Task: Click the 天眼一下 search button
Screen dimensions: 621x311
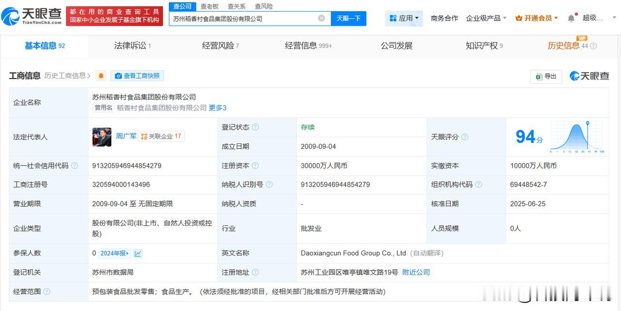Action: click(x=348, y=18)
